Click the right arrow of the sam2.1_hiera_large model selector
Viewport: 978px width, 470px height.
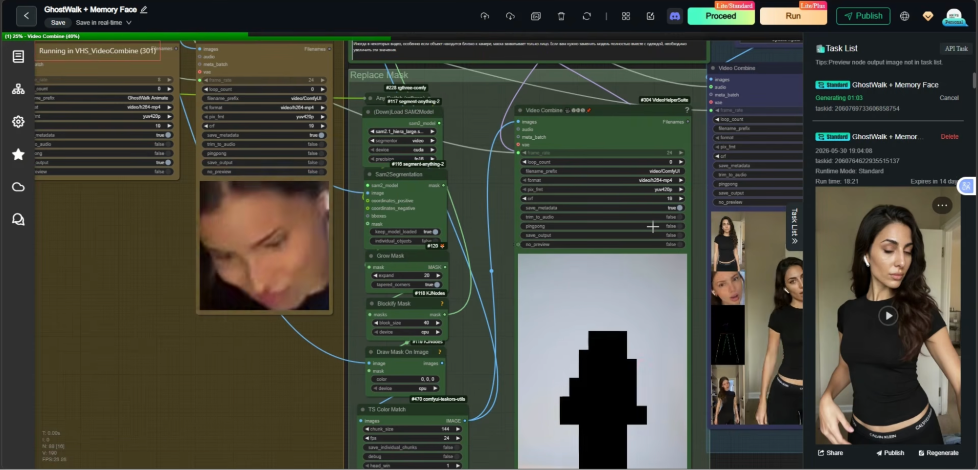click(432, 131)
